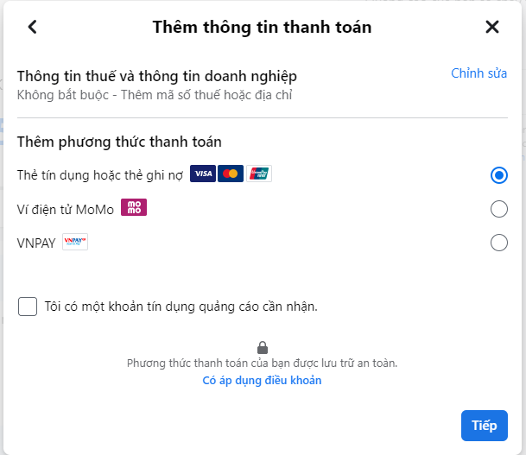
Task: Select the MoMo e-wallet radio button
Action: tap(498, 209)
